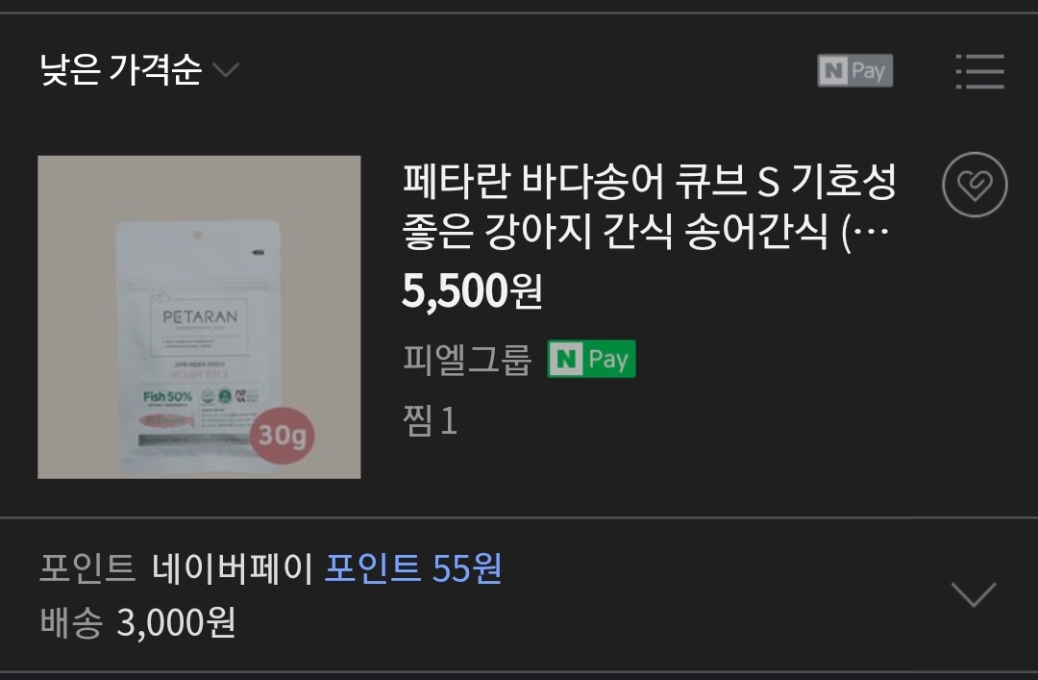Visit seller 피엘그룹 store
Screen dimensions: 1038x680
click(467, 359)
